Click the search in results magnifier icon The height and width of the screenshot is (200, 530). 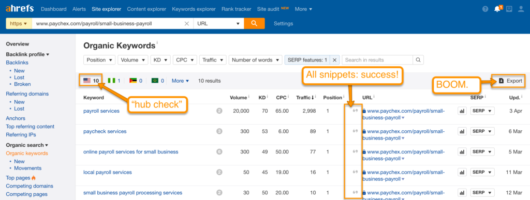[x=418, y=60]
